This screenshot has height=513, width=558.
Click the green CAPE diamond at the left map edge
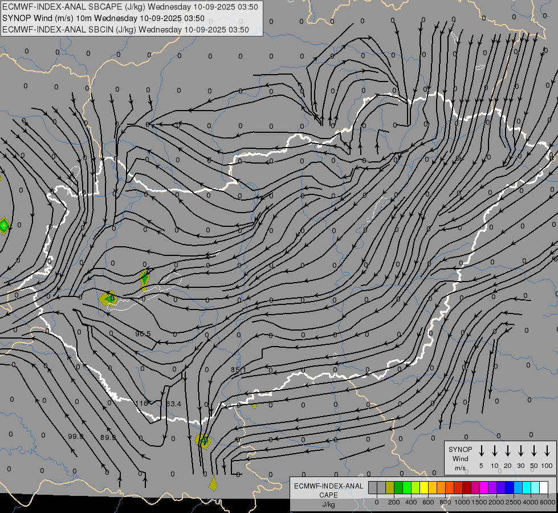tap(4, 225)
